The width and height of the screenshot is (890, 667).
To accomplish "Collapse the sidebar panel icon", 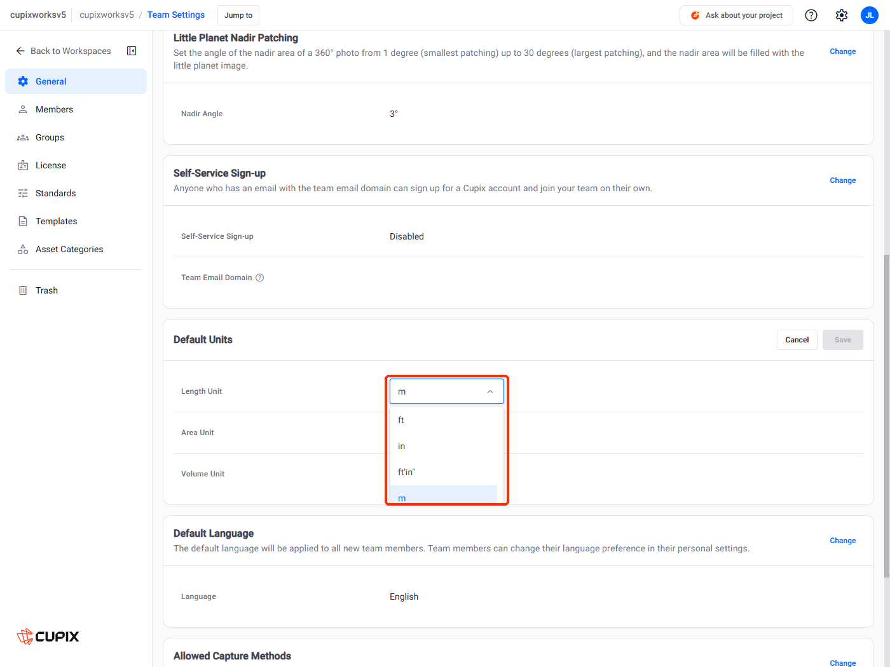I will [132, 51].
